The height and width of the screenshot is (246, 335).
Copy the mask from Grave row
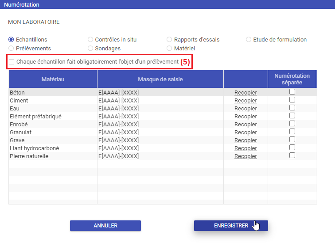point(245,140)
